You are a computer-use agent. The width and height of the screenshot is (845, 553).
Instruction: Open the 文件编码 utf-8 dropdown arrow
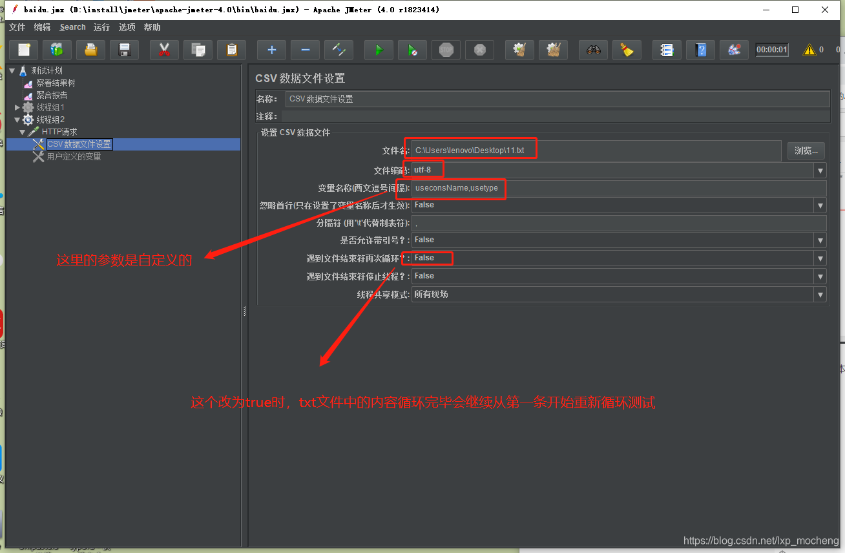coord(820,171)
